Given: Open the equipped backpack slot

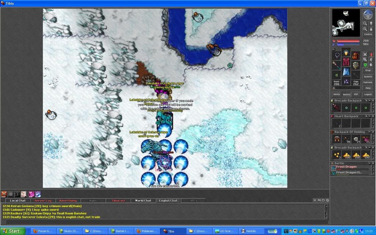Looking at the screenshot, I should pyautogui.click(x=355, y=56).
